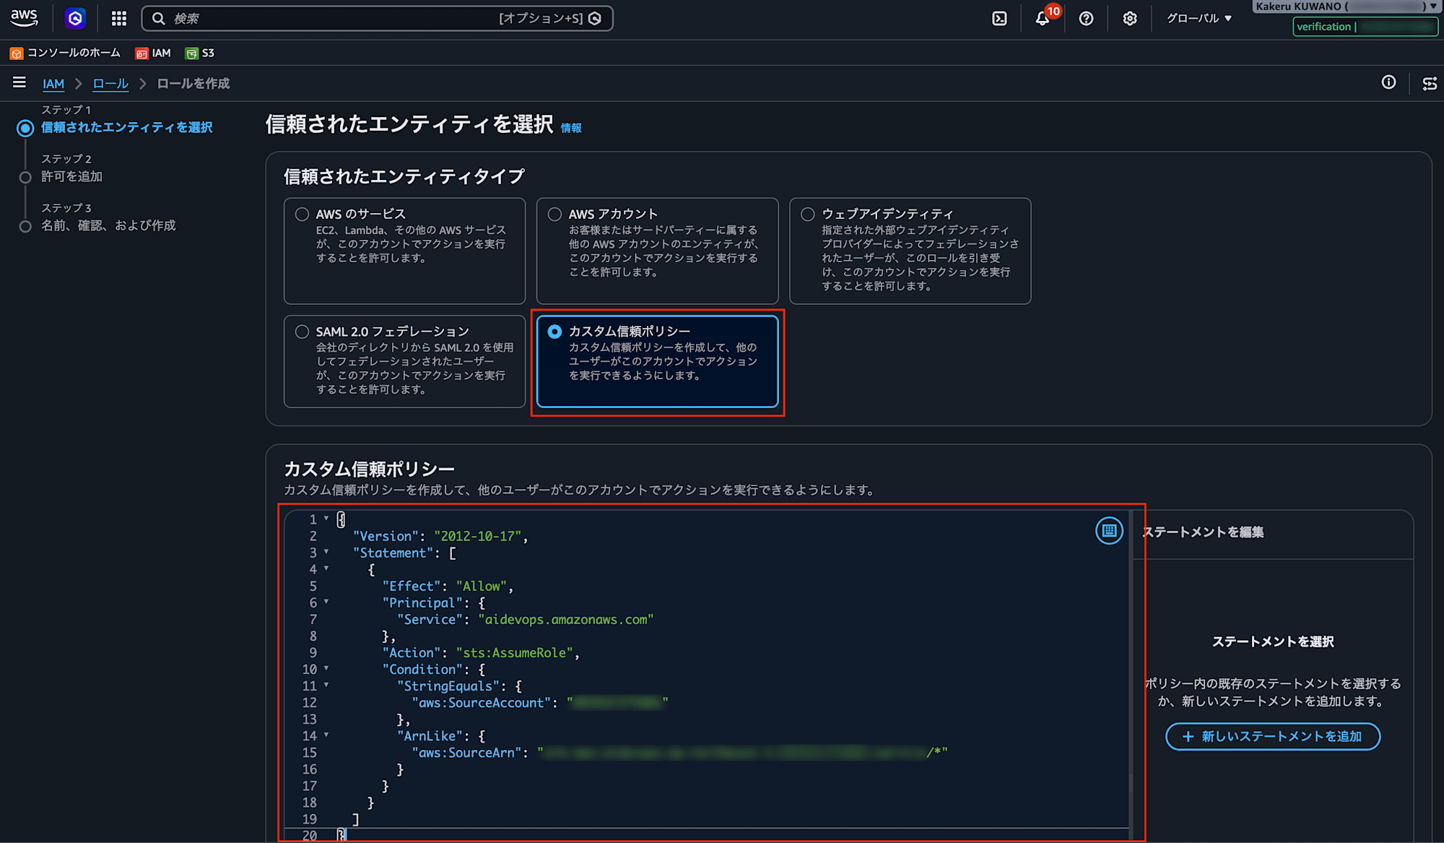Jump to step 1 Select trusted entity
This screenshot has width=1444, height=843.
click(127, 128)
